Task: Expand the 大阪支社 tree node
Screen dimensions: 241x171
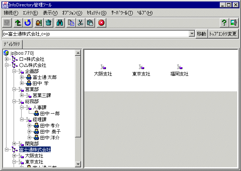Action: (x=14, y=156)
